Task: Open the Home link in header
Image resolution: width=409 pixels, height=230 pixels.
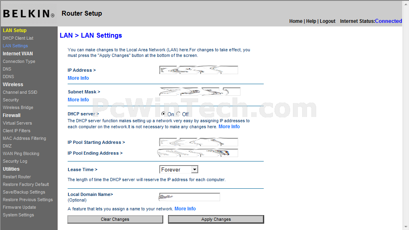Action: [296, 21]
